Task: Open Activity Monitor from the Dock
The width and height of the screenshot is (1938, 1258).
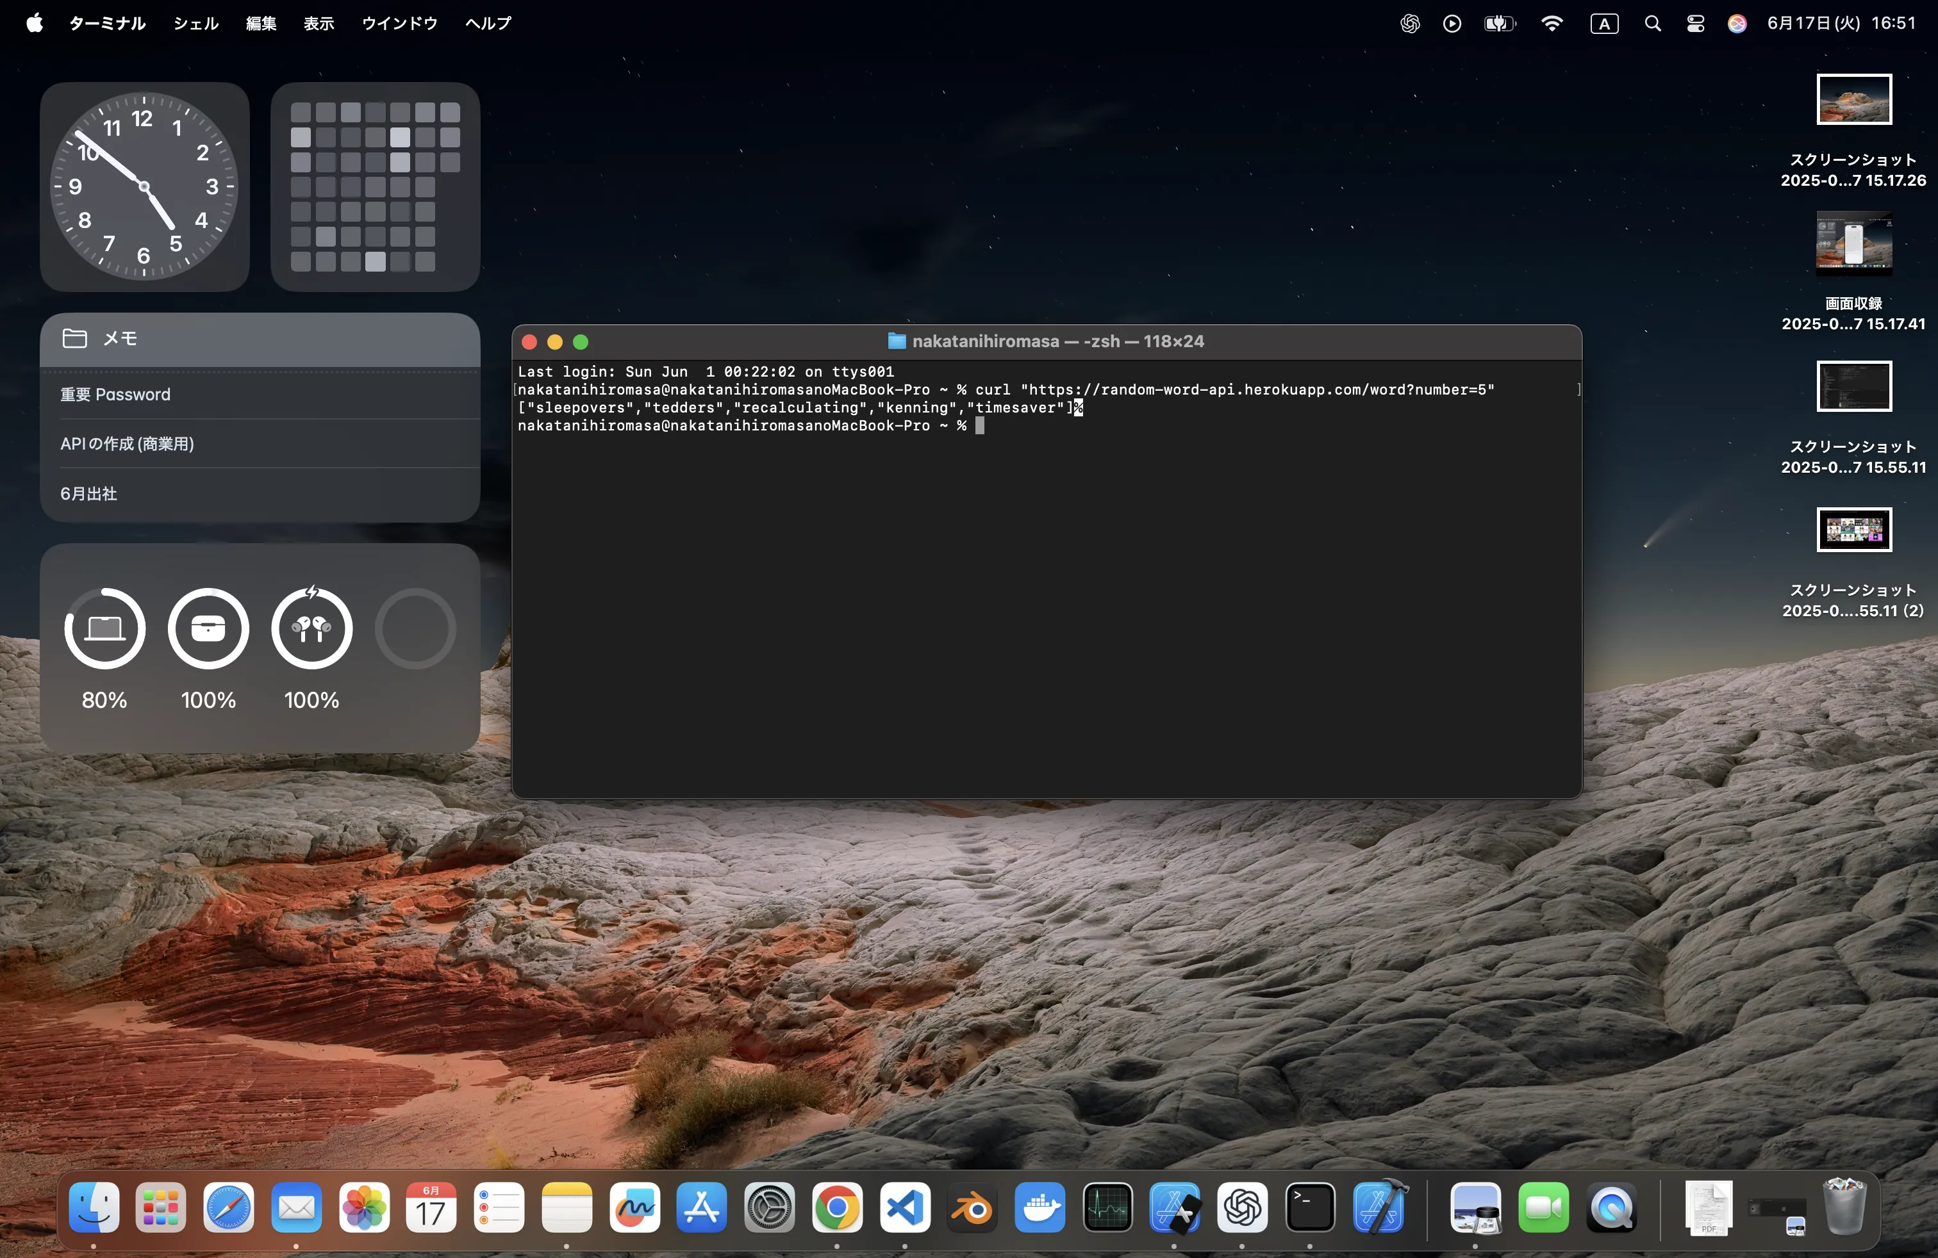Action: pos(1107,1207)
